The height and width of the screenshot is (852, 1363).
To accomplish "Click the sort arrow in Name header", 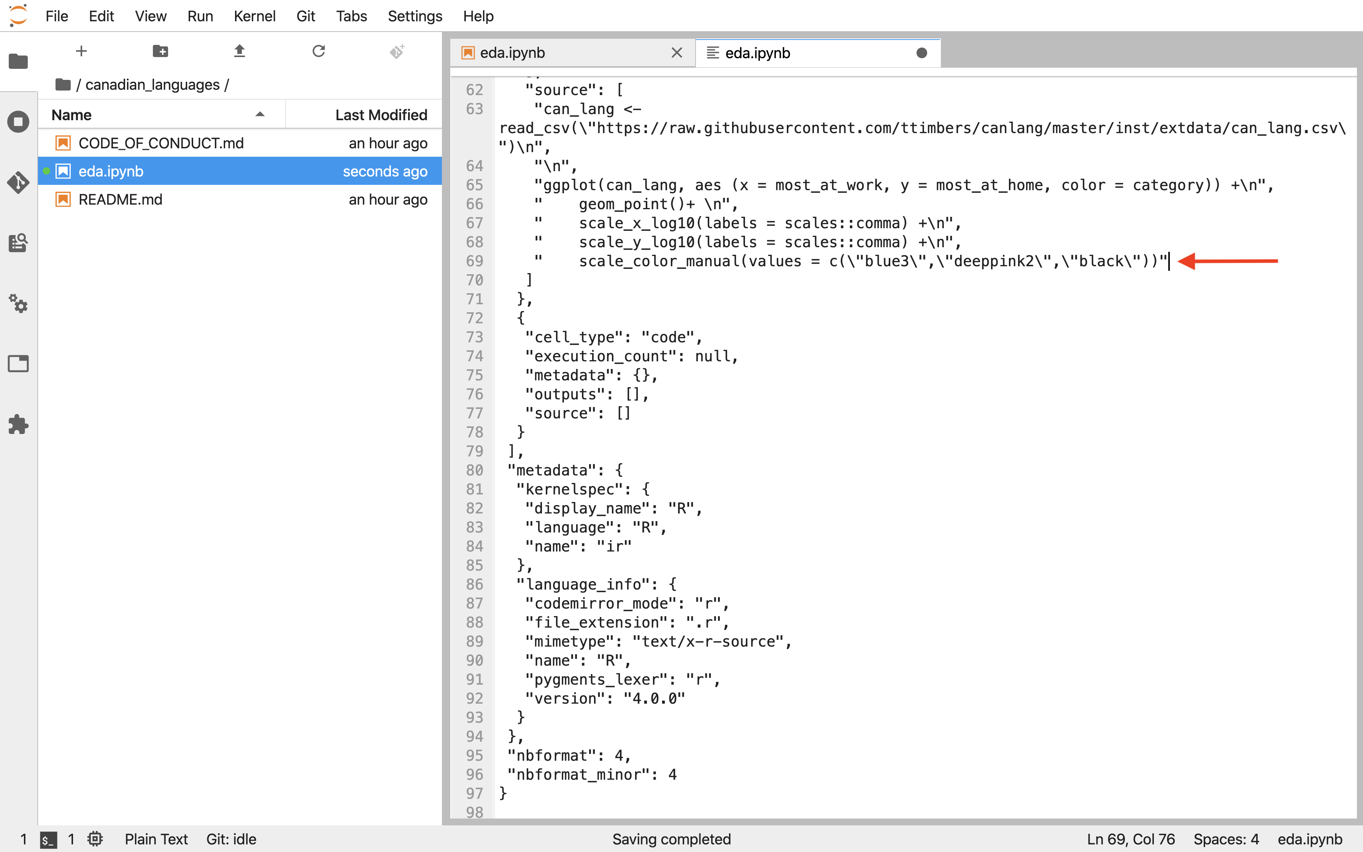I will pyautogui.click(x=260, y=114).
